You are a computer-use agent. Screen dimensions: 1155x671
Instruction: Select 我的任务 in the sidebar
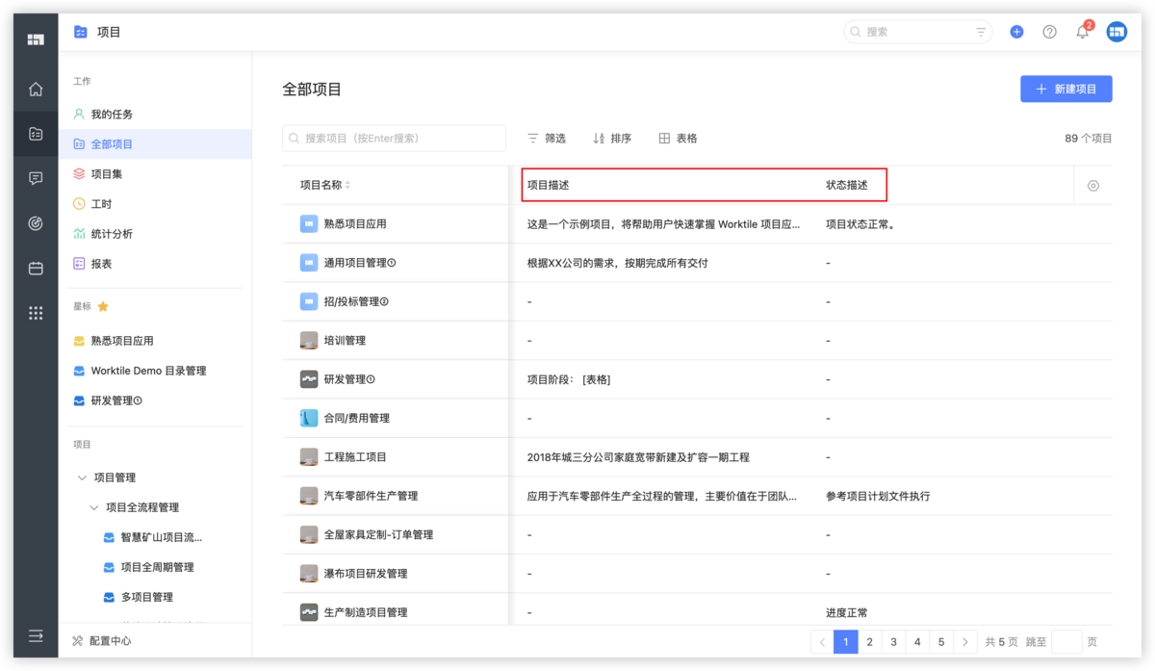point(112,115)
